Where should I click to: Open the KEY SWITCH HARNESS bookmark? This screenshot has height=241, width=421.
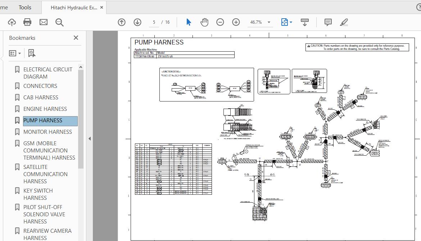pos(38,194)
